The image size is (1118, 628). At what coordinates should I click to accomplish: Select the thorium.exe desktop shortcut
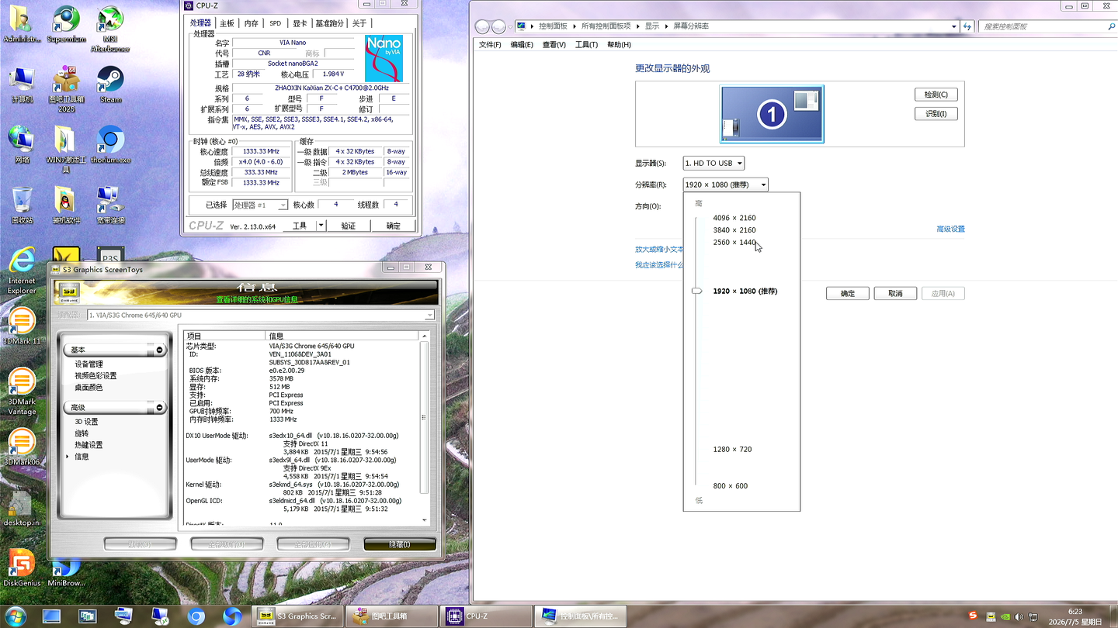pyautogui.click(x=110, y=145)
